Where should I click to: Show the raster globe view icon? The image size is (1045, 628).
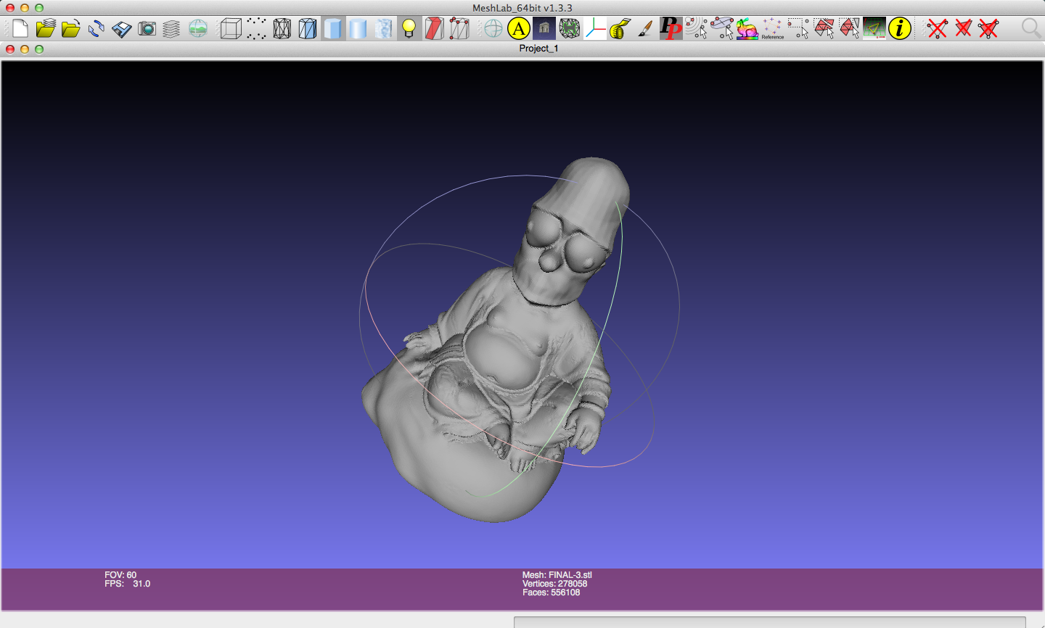197,29
